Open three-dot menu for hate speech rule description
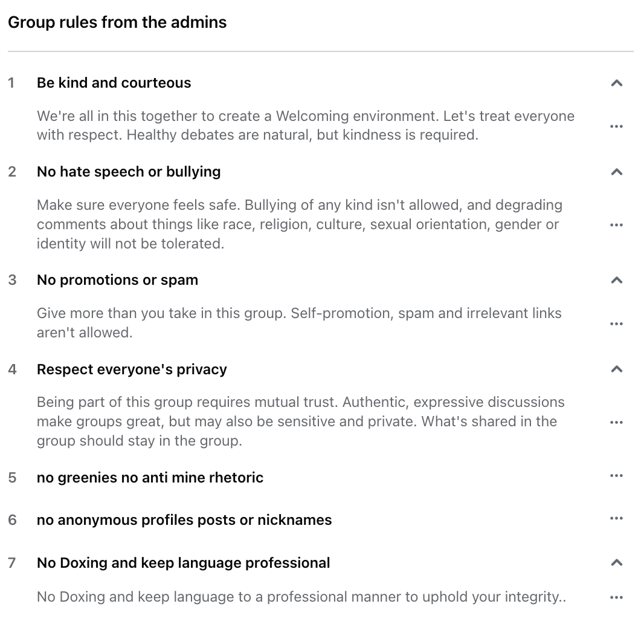The height and width of the screenshot is (624, 644). pyautogui.click(x=616, y=225)
